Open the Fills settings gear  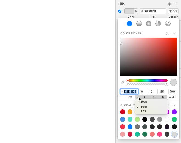(169, 4)
